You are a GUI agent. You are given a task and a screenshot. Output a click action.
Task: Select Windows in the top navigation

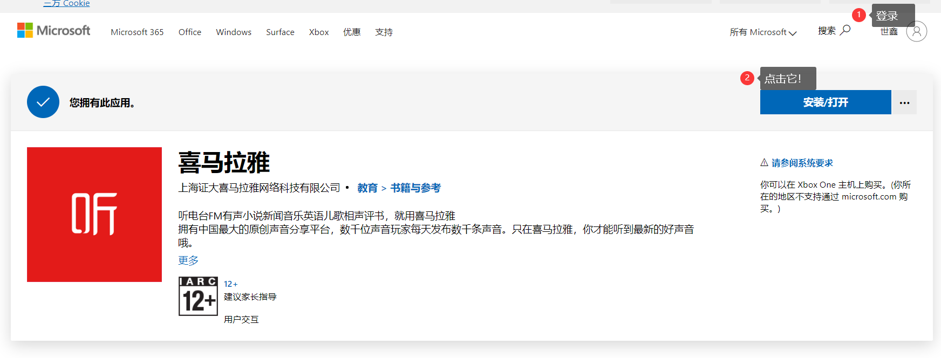pos(234,32)
